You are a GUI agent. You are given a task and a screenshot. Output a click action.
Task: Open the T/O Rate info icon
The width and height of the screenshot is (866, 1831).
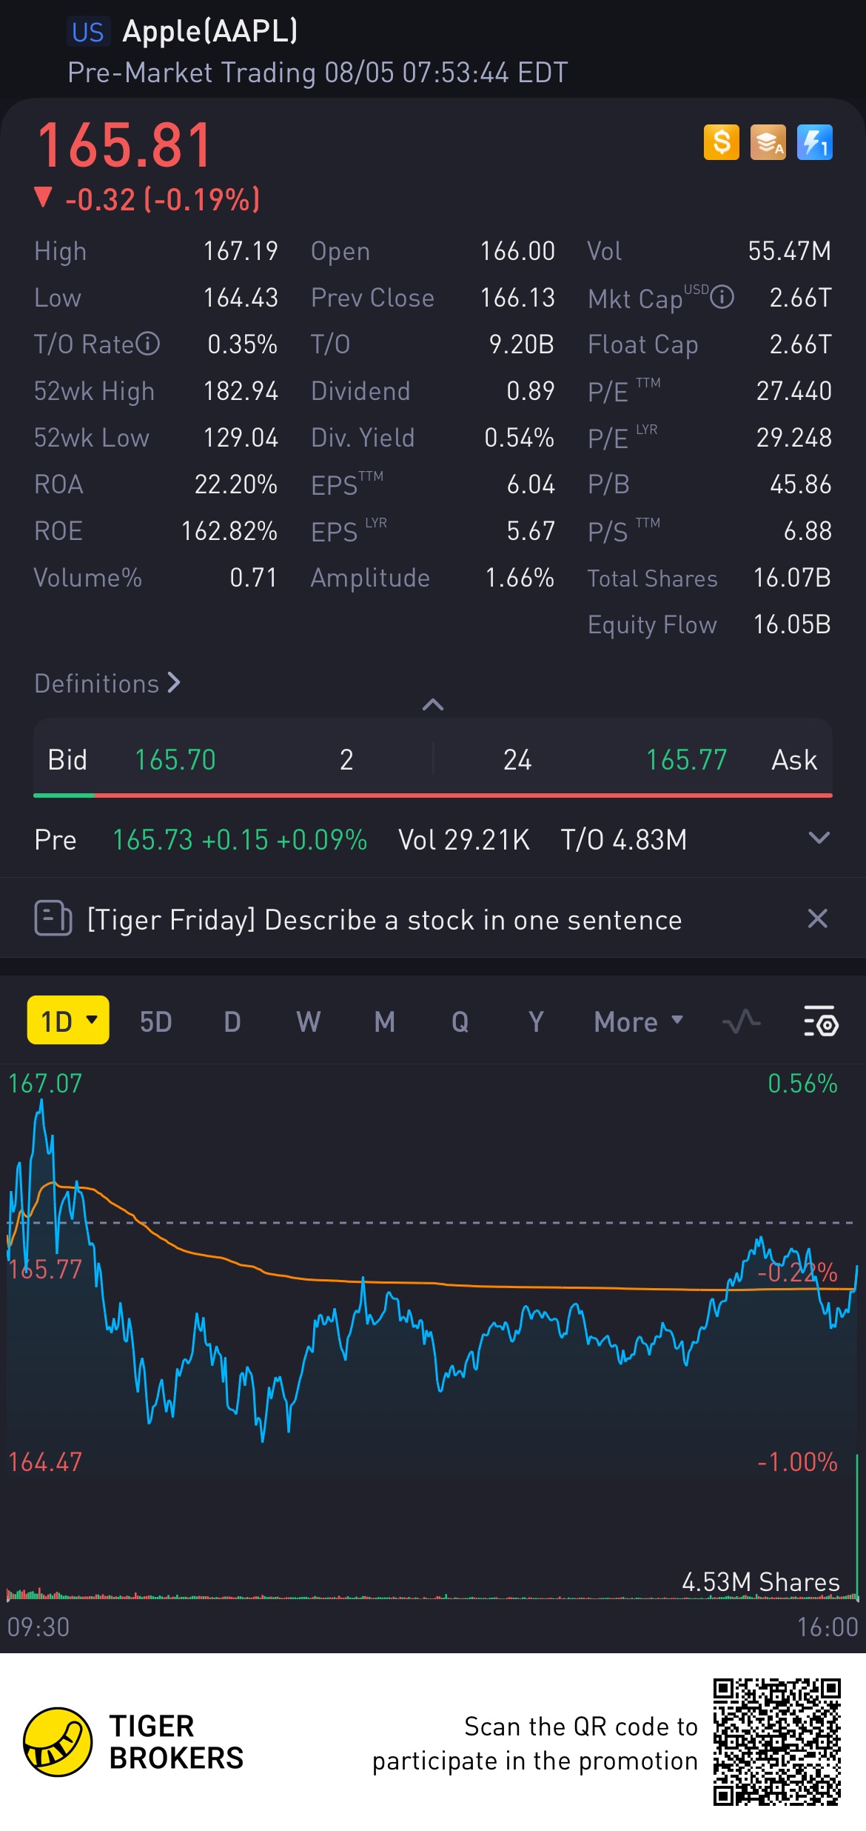tap(148, 344)
